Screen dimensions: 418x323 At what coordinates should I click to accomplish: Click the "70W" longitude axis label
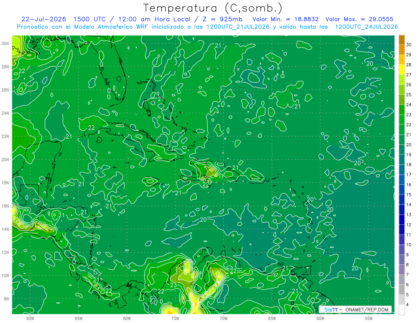coord(224,318)
